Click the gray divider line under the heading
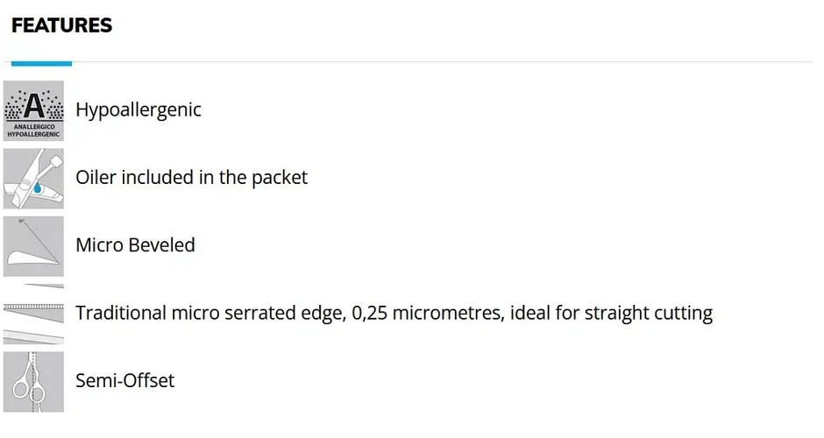The image size is (824, 438). coord(438,62)
